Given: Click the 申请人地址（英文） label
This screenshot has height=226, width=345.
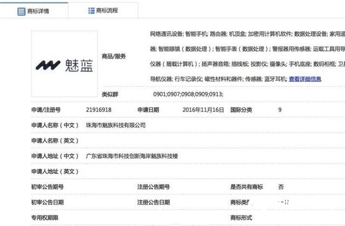Looking at the screenshot, I should (x=55, y=172).
